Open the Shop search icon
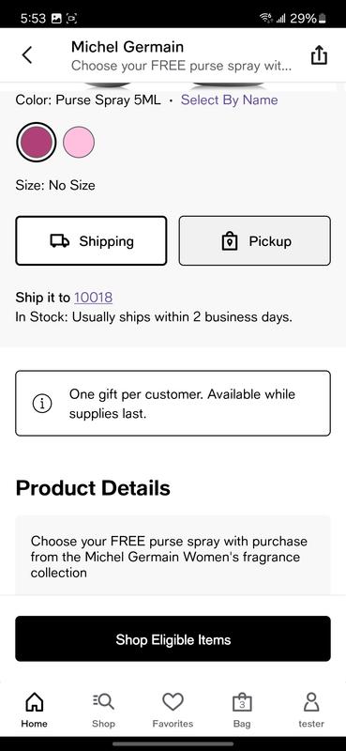 point(103,702)
